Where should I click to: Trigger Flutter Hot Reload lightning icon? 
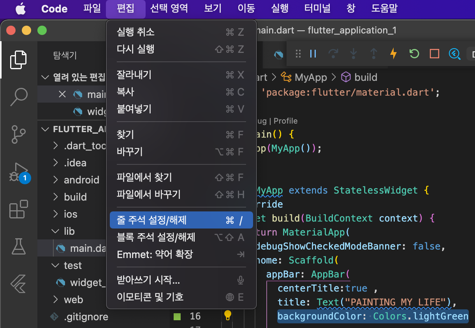(394, 54)
